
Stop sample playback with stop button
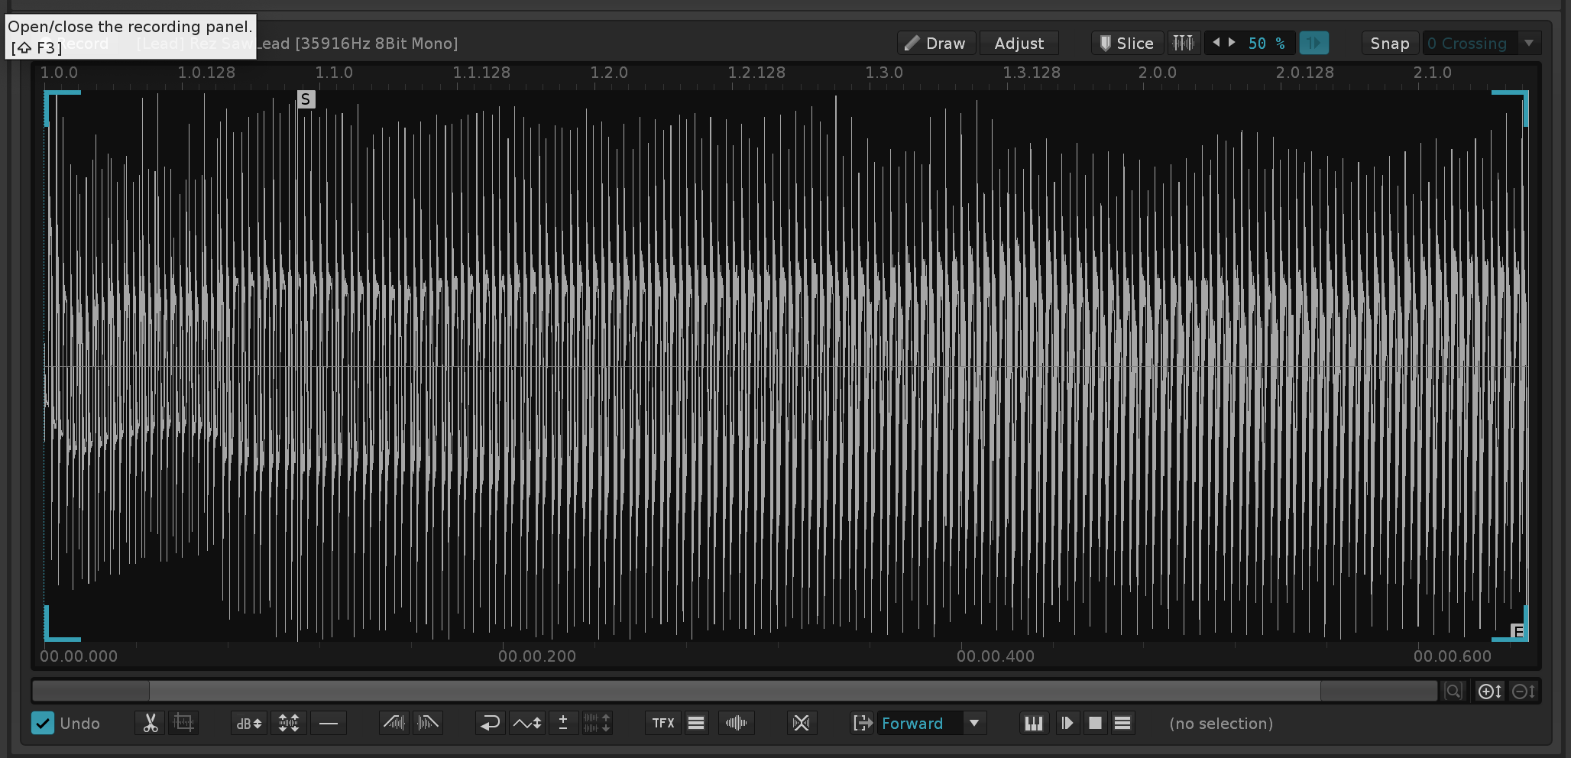coord(1095,723)
